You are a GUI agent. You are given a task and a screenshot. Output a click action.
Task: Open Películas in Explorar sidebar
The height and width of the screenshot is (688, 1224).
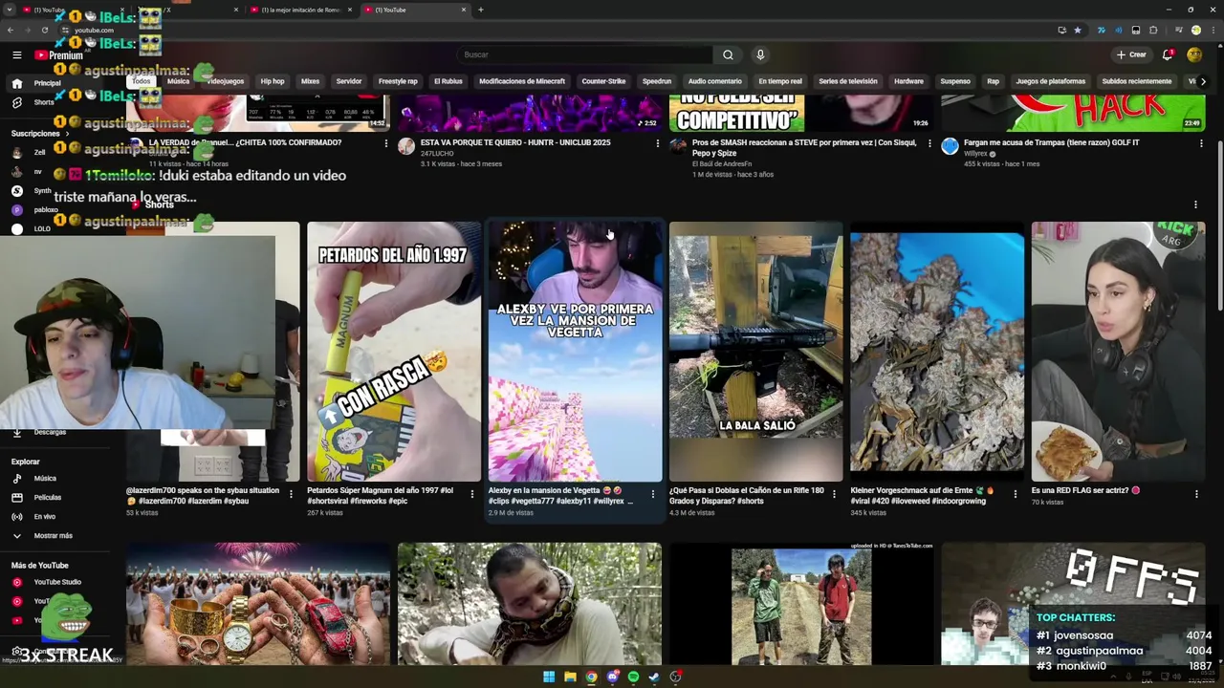click(x=47, y=498)
